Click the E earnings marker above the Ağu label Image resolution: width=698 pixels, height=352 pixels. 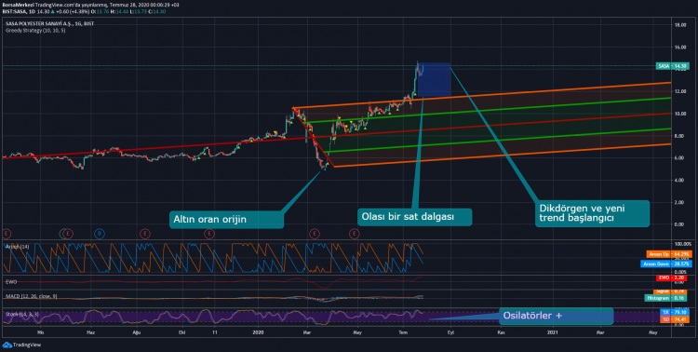click(145, 234)
